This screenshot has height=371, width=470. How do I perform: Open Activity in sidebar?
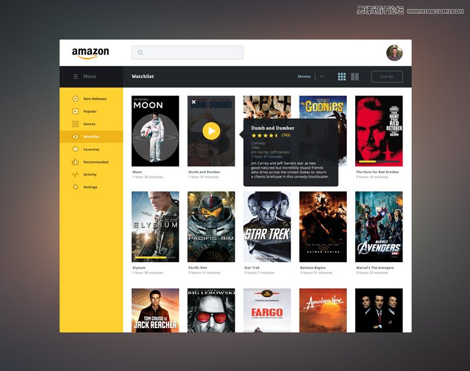coord(91,174)
